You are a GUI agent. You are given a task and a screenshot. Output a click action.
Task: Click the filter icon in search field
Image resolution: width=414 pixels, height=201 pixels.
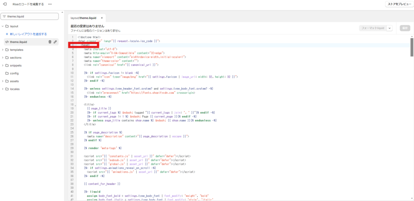coord(4,16)
